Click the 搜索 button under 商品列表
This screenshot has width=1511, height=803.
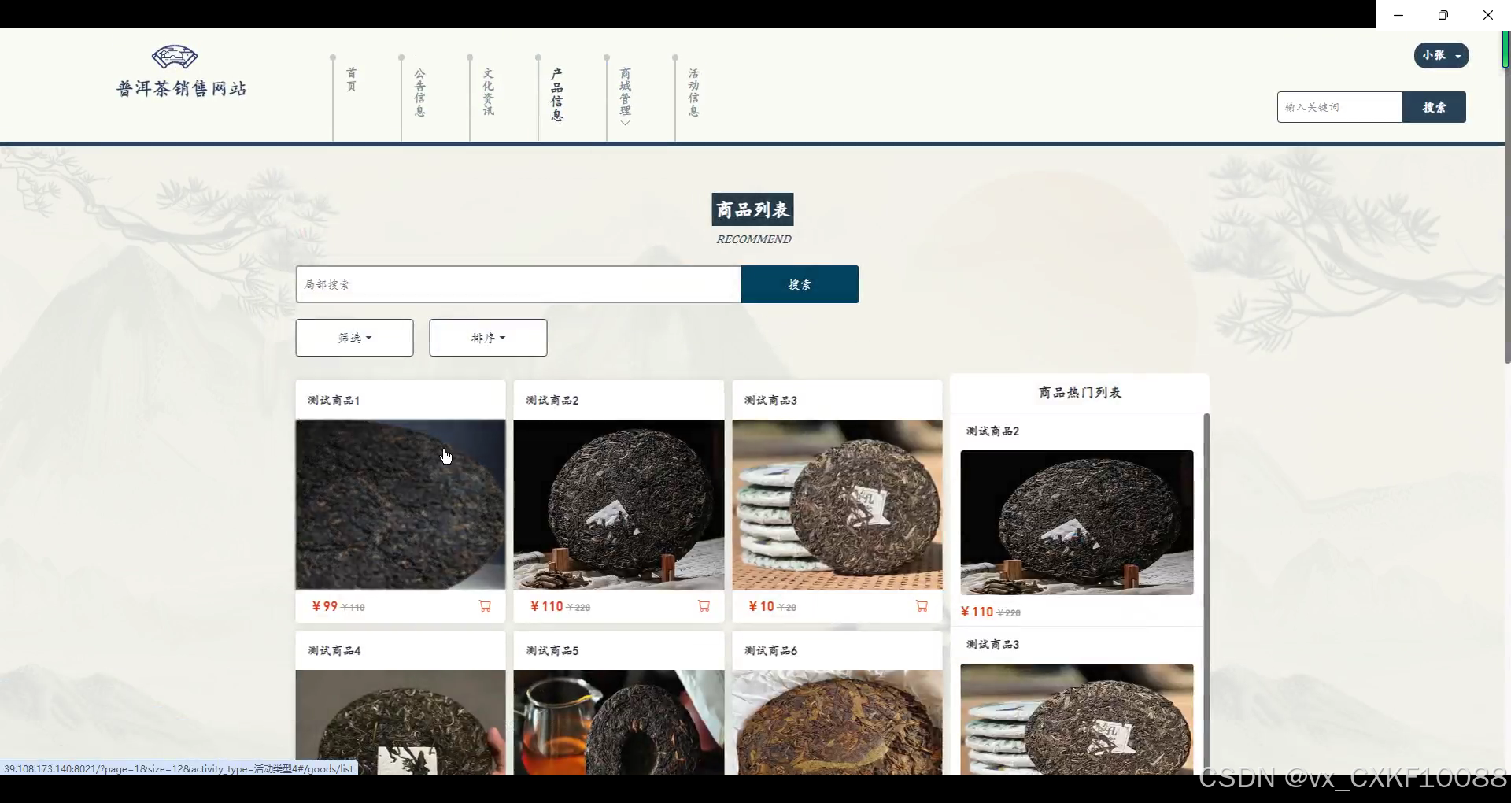pos(800,284)
